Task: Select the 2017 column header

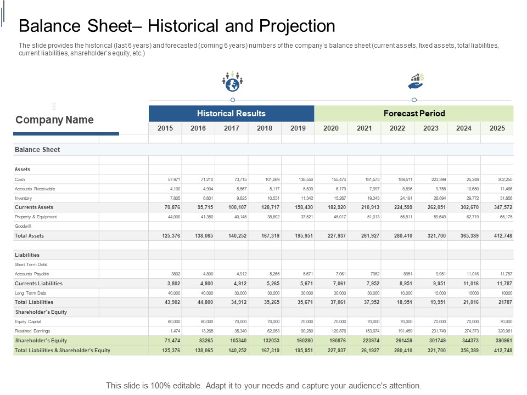Action: click(232, 128)
